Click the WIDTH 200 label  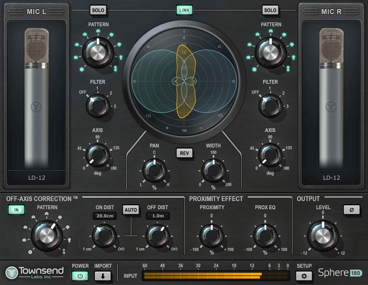pos(228,184)
